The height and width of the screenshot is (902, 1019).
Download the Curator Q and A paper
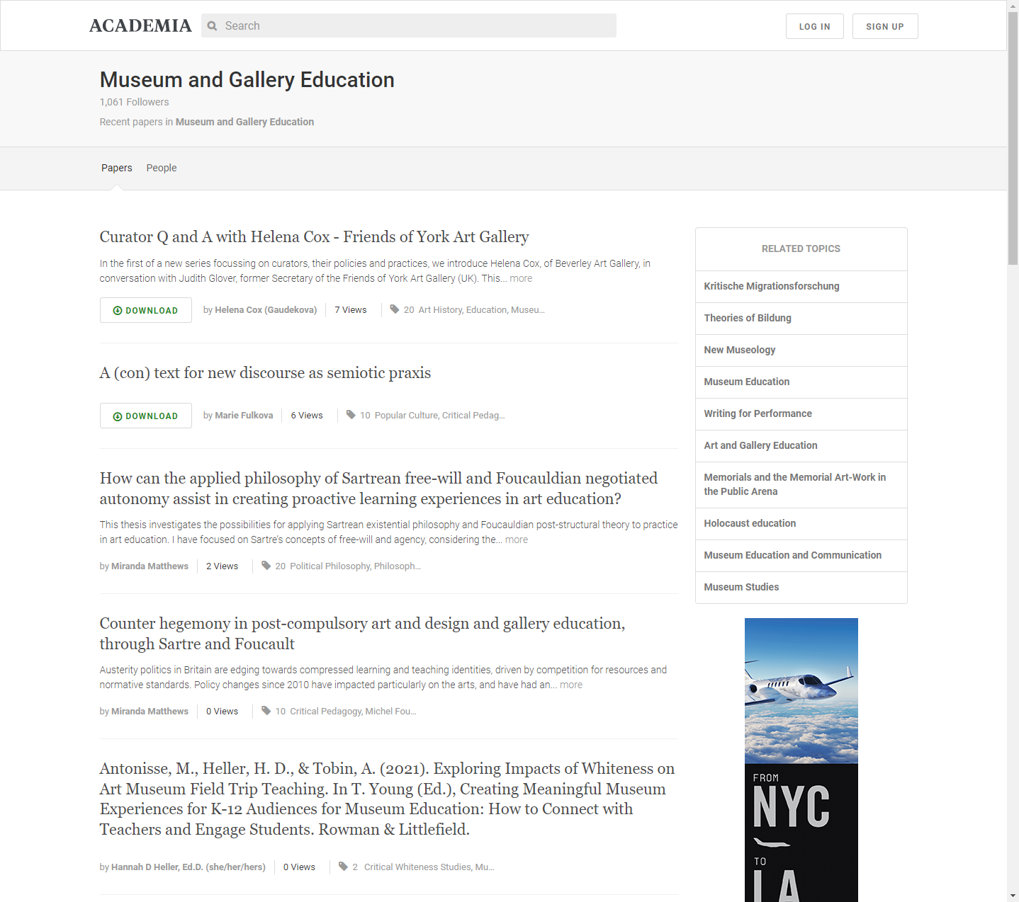[x=146, y=310]
